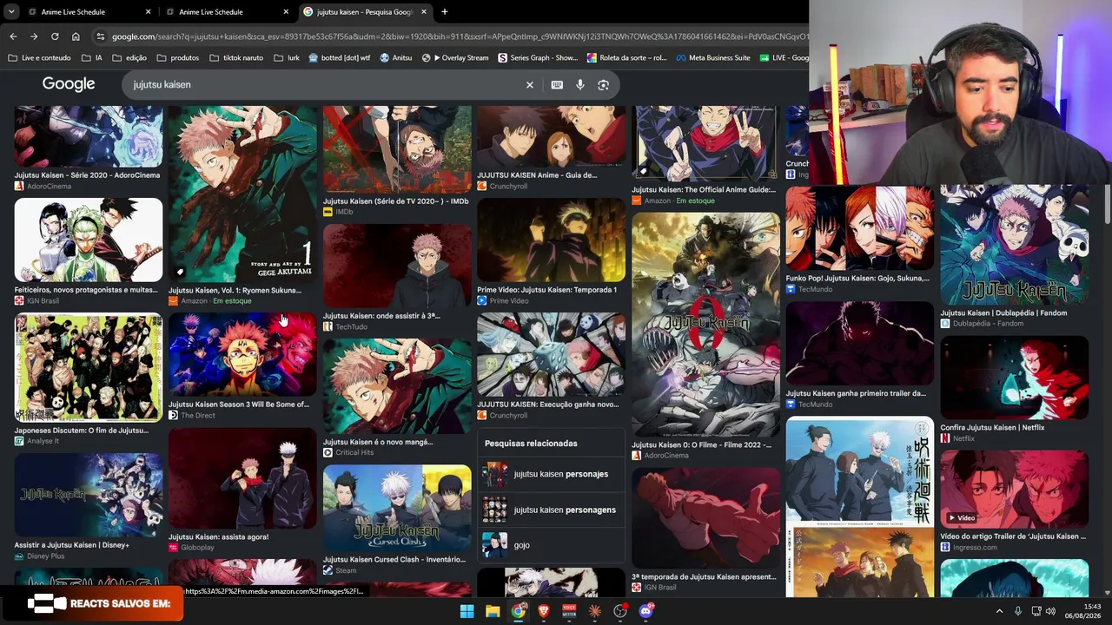Image resolution: width=1112 pixels, height=625 pixels.
Task: Open Assistir a Jujutsu Kaisen Disney+ link
Action: tap(71, 545)
